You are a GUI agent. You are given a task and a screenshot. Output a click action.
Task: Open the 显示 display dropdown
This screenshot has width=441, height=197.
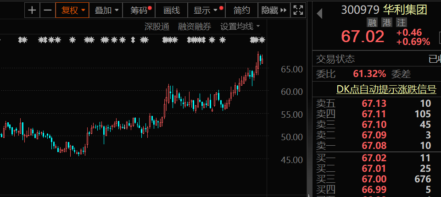tap(205, 10)
